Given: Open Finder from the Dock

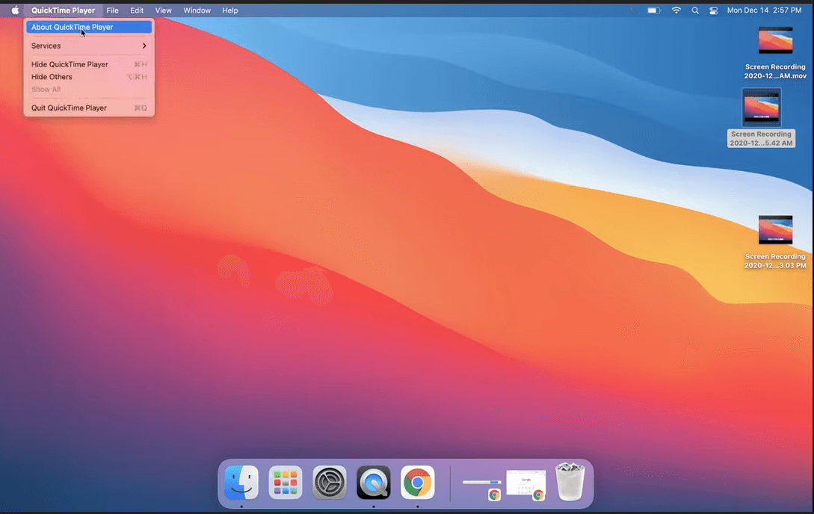Looking at the screenshot, I should (x=241, y=483).
